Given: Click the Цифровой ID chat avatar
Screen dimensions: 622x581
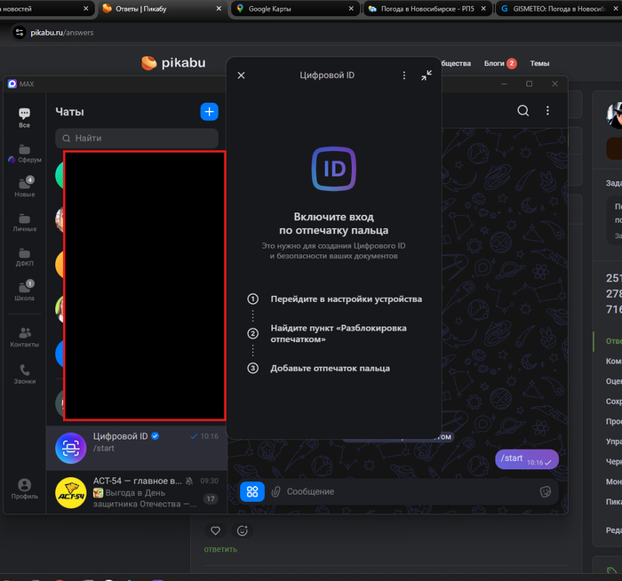Looking at the screenshot, I should tap(70, 448).
